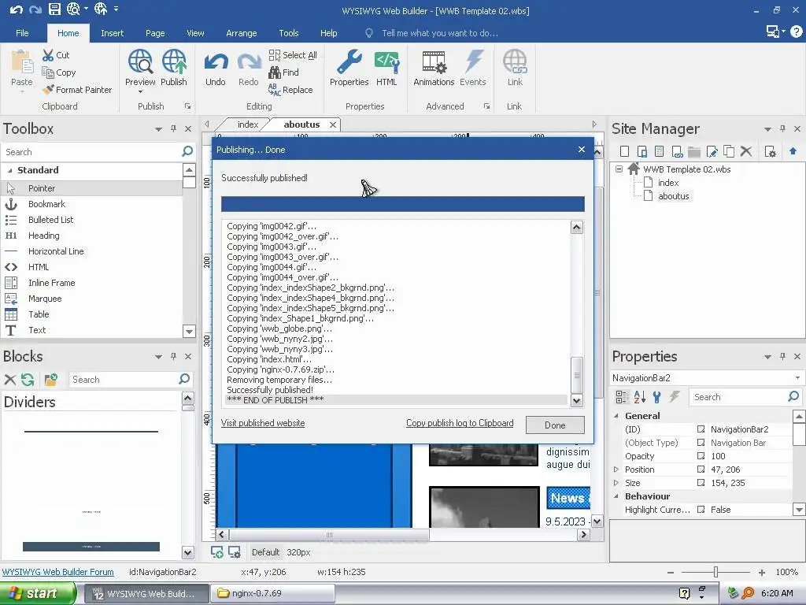Click publish log scroll down arrow

click(x=577, y=400)
